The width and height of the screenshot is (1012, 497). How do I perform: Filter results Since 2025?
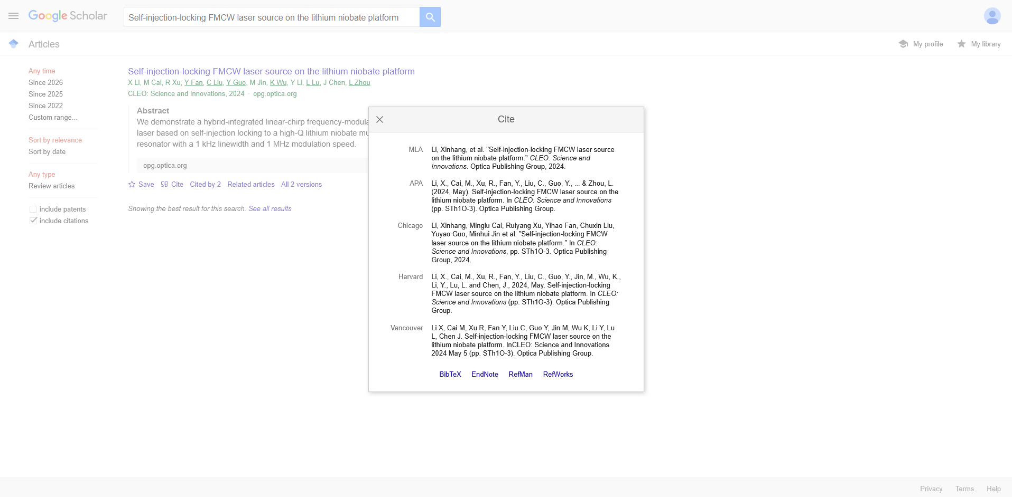coord(45,94)
